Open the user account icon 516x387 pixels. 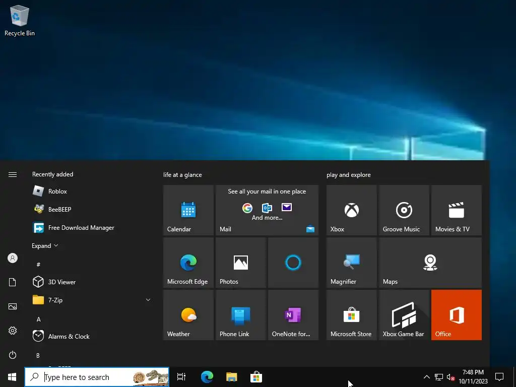13,258
